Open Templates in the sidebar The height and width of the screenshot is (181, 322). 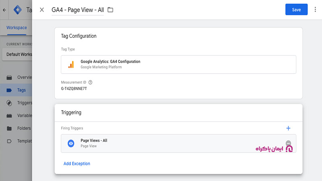point(16,141)
